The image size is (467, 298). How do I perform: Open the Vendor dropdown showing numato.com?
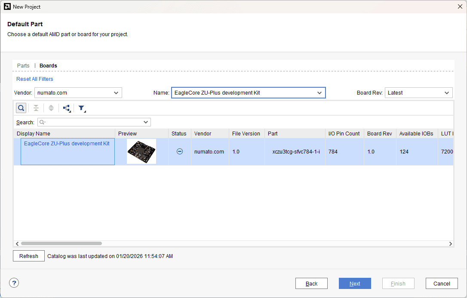coord(78,93)
